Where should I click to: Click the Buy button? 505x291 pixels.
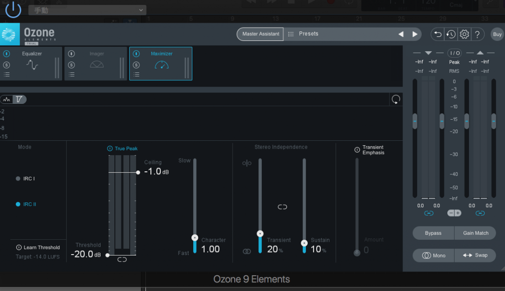497,34
